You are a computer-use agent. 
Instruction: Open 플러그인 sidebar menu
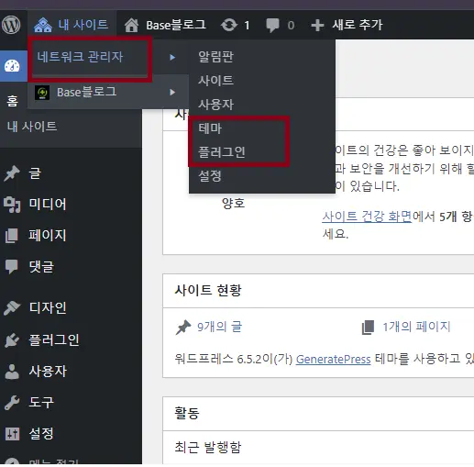point(54,339)
